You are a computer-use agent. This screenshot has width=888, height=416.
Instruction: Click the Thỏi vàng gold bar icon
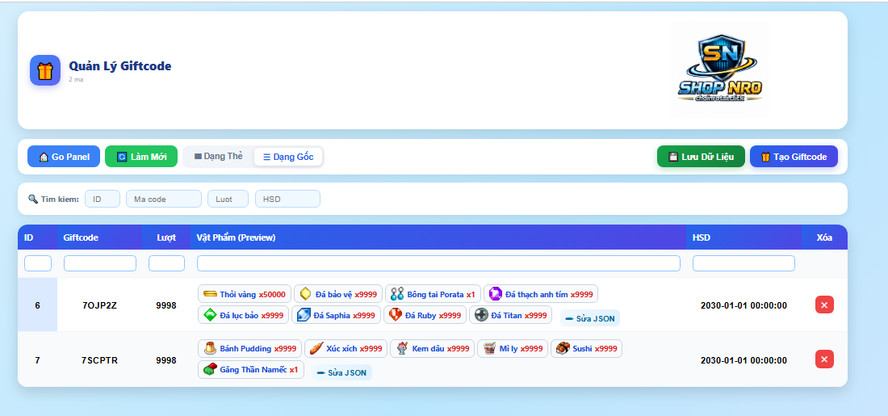tap(210, 293)
